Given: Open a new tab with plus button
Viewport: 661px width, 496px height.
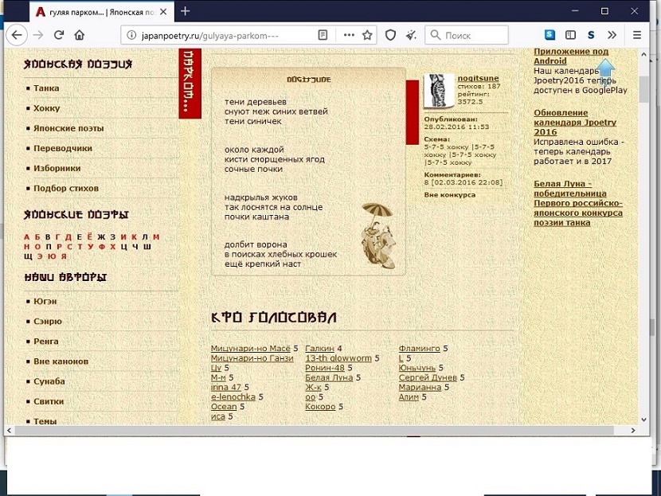Looking at the screenshot, I should coord(185,11).
